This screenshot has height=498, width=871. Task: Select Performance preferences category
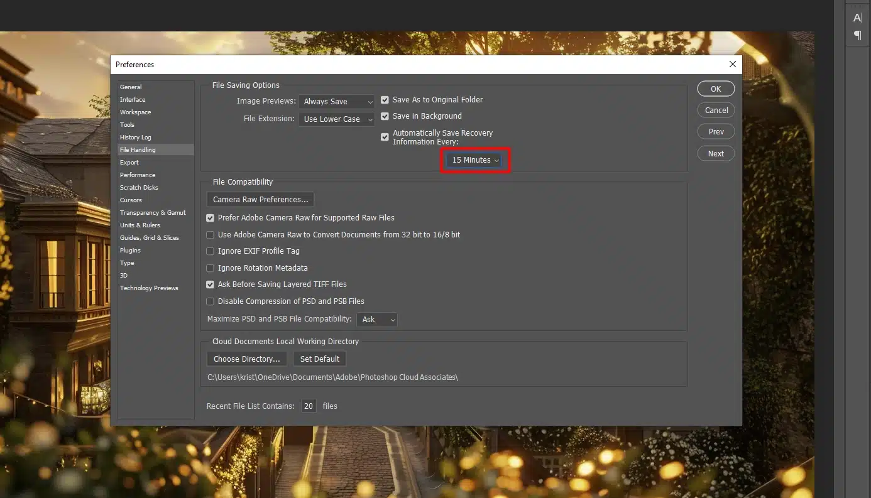point(156,175)
